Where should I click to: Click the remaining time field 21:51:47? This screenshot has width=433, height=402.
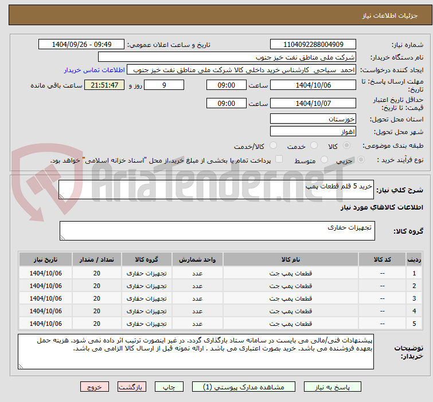coord(104,85)
